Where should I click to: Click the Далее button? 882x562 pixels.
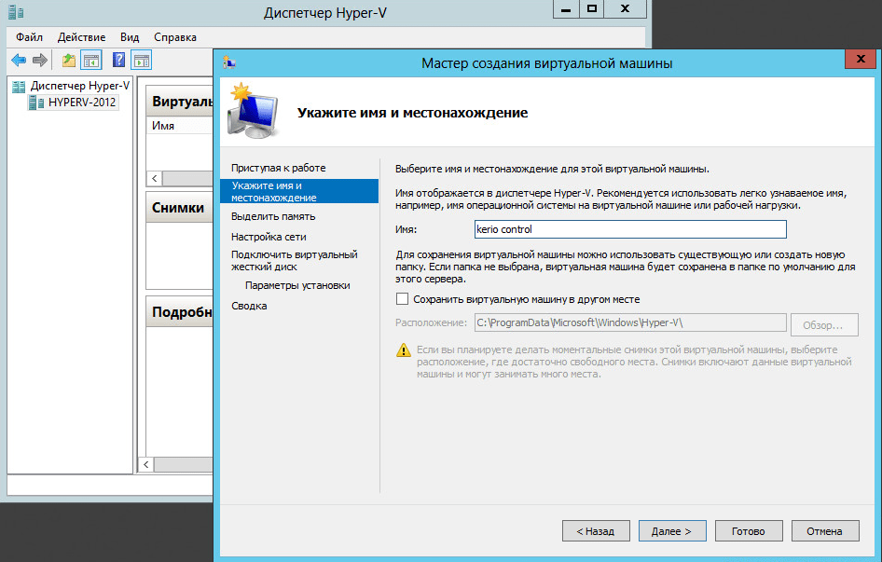coord(672,531)
